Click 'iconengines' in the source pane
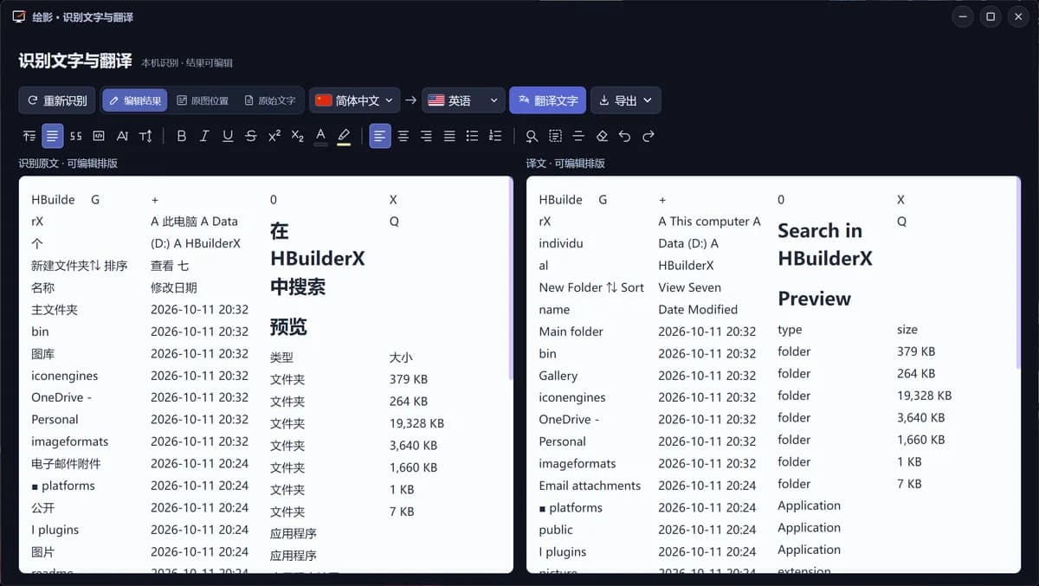The image size is (1039, 586). (64, 376)
